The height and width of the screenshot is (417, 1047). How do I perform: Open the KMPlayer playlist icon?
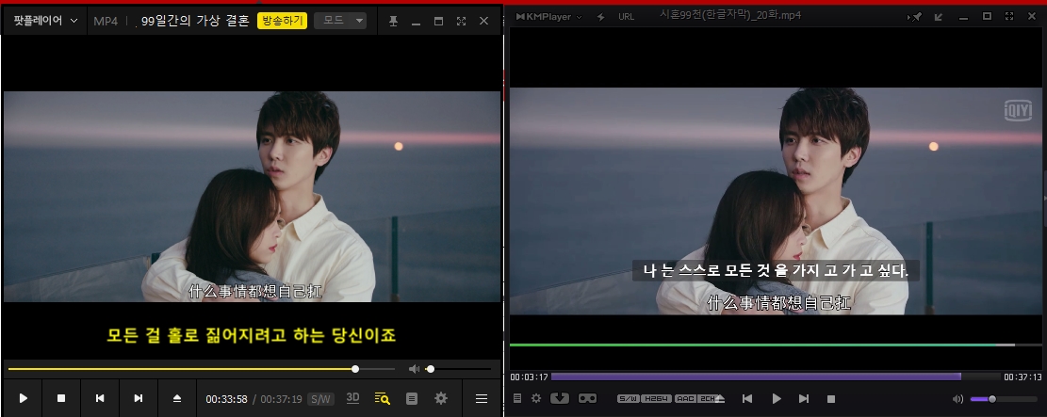pos(516,398)
